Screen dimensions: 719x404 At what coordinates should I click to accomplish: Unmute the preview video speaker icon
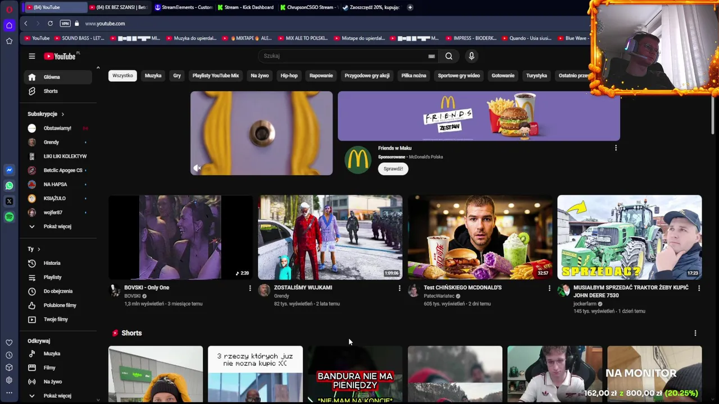[x=197, y=168]
